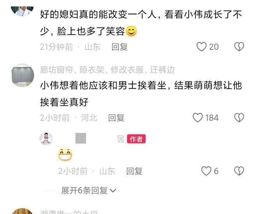Open the bottom commenter's avatar
The height and width of the screenshot is (214, 257).
point(23,211)
